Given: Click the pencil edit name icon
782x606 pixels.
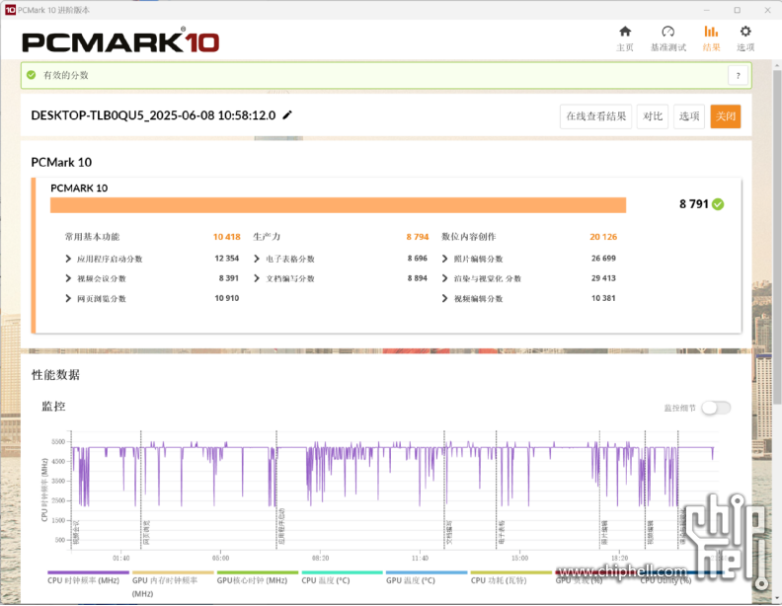Looking at the screenshot, I should point(287,115).
